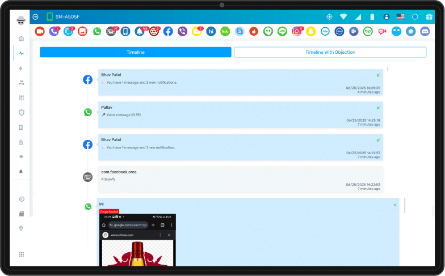This screenshot has width=445, height=276.
Task: Open the contacts people sidebar icon
Action: pos(22,83)
